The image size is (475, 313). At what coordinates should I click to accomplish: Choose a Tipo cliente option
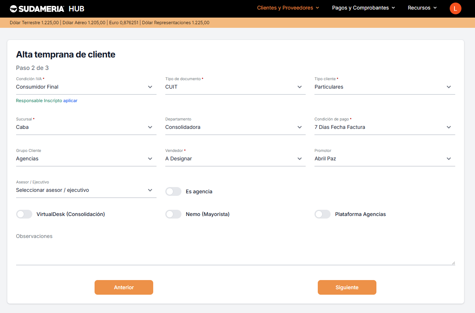coord(384,87)
